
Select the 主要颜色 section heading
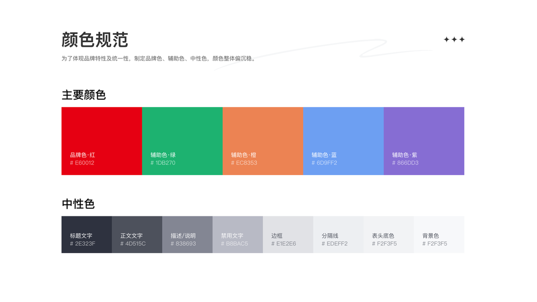pyautogui.click(x=84, y=95)
